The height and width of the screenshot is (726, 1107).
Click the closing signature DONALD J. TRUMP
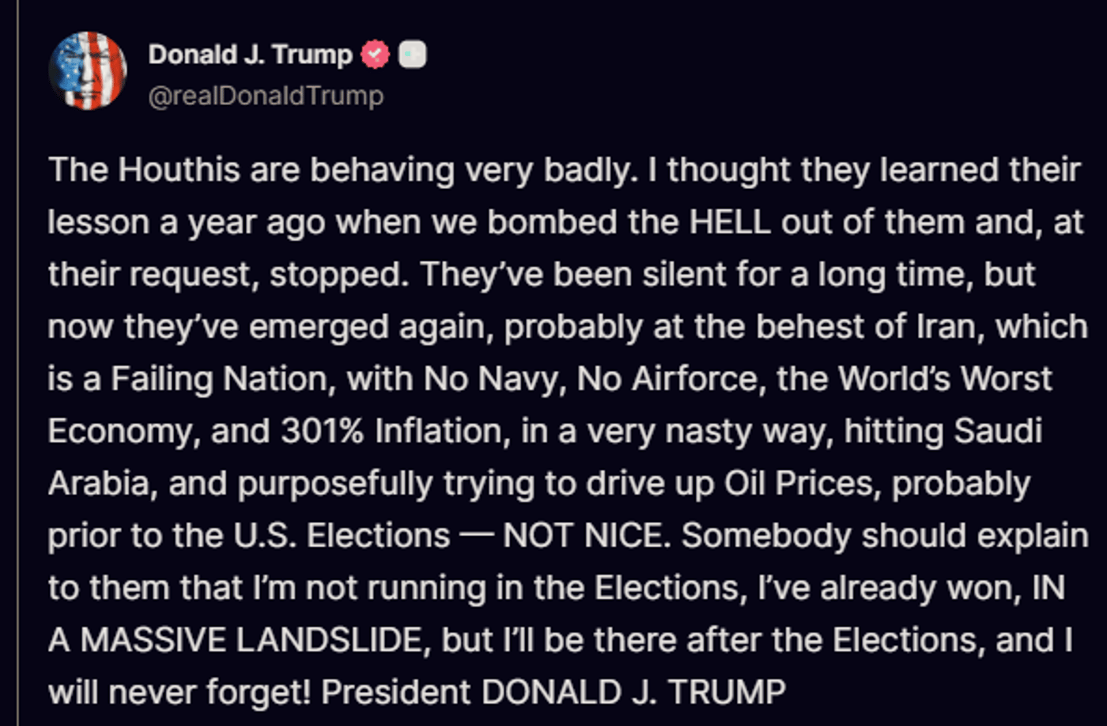(633, 692)
